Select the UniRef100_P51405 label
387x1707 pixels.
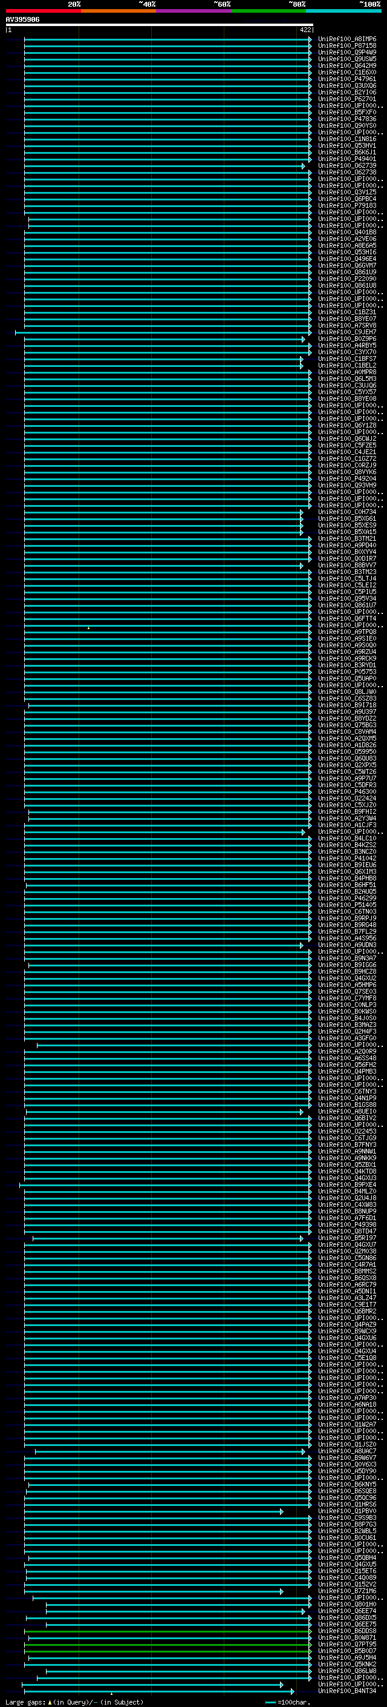(x=347, y=905)
